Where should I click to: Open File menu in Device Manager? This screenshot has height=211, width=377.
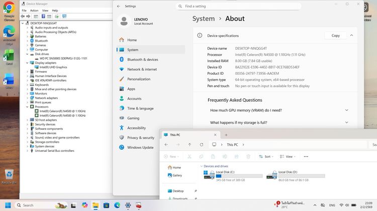pos(24,11)
